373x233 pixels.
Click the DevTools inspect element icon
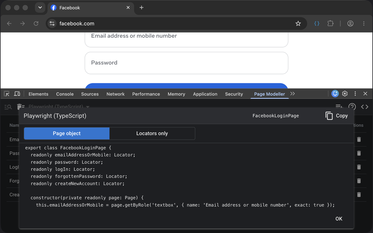pos(7,94)
